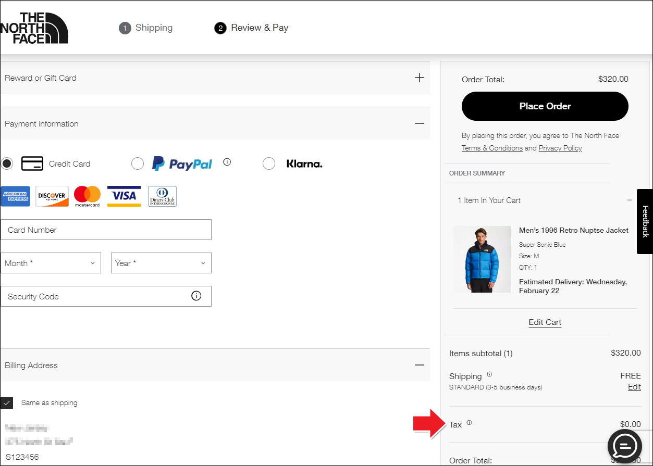653x466 pixels.
Task: Click the ORDER SUMMARY heading
Action: tap(477, 173)
